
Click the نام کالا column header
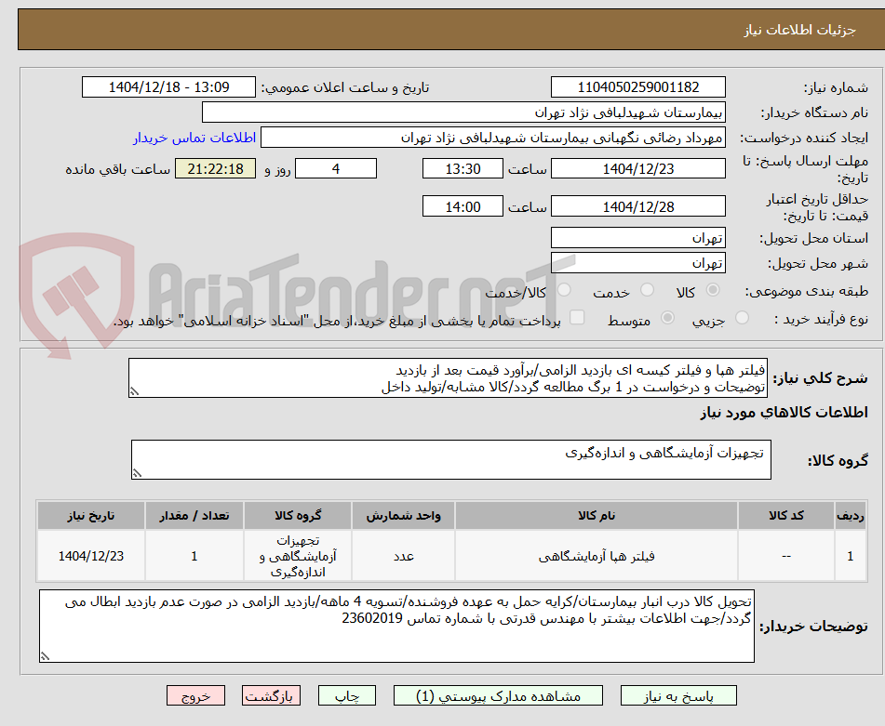596,516
